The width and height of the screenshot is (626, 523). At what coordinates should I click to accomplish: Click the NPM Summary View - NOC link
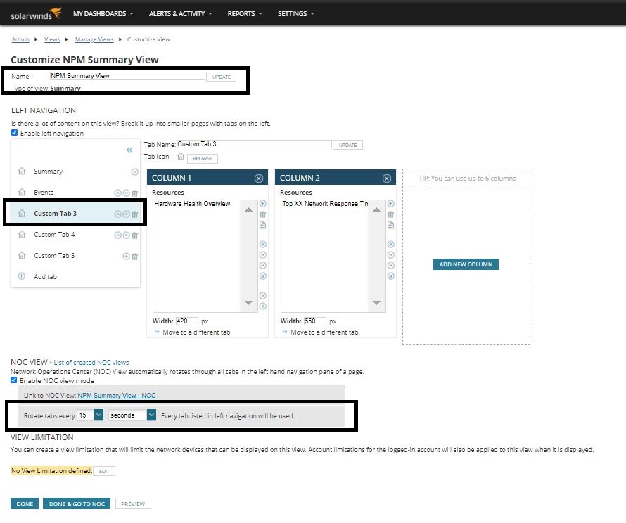116,395
